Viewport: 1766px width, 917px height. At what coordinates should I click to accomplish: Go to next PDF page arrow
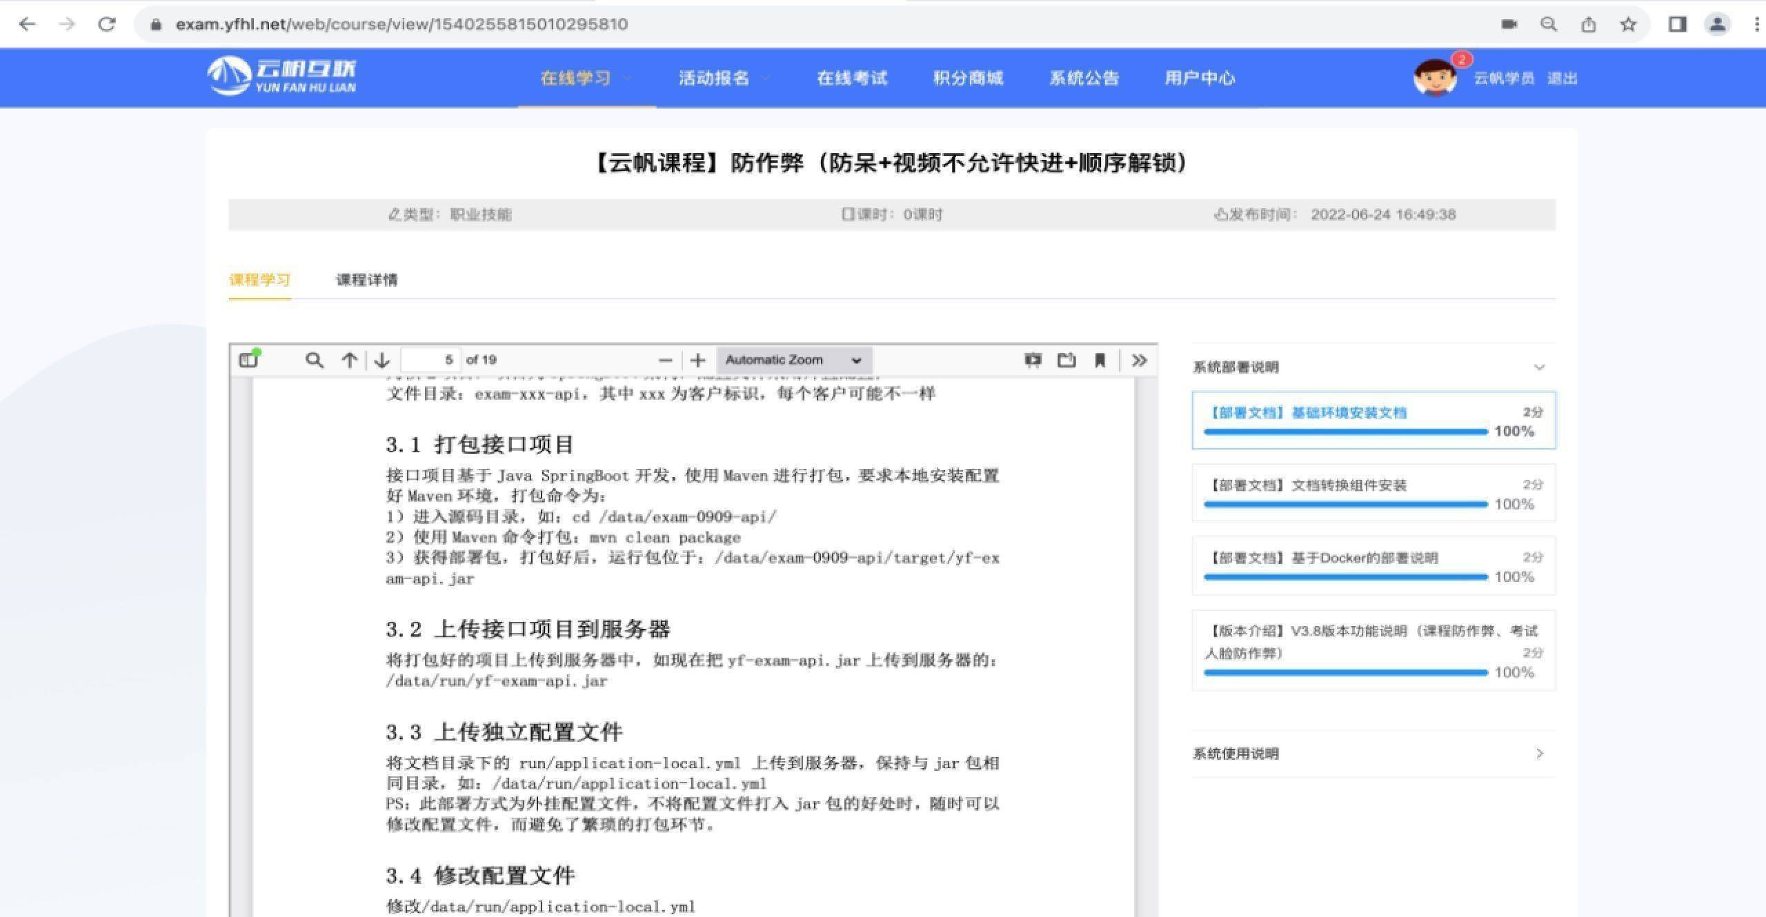click(x=382, y=360)
